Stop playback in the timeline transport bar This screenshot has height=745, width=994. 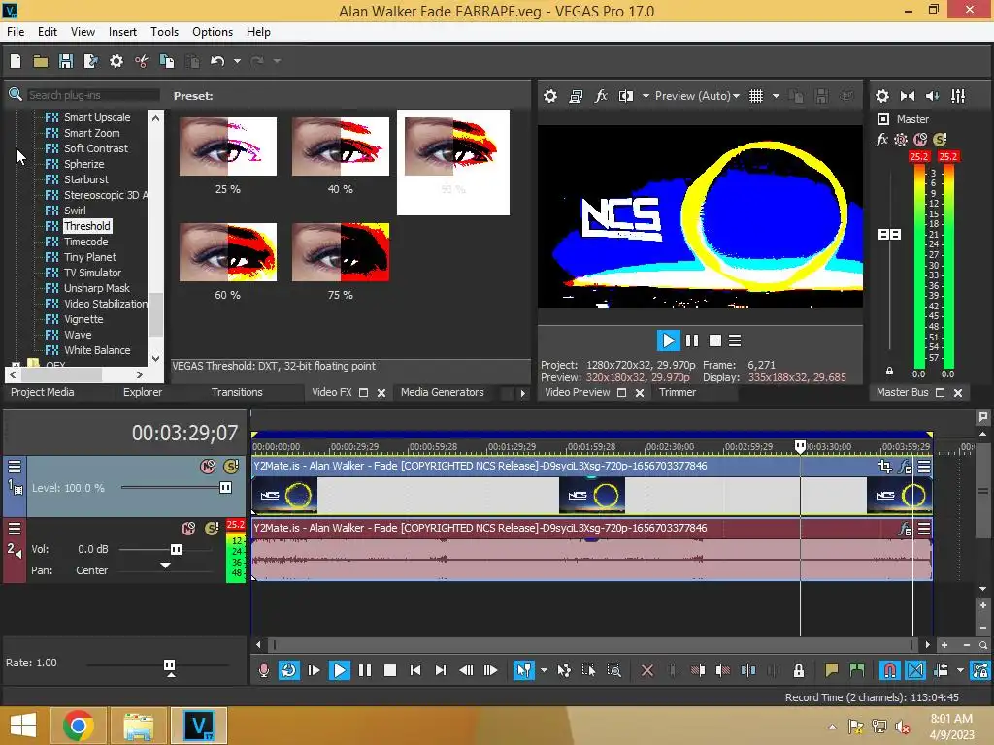pos(390,670)
